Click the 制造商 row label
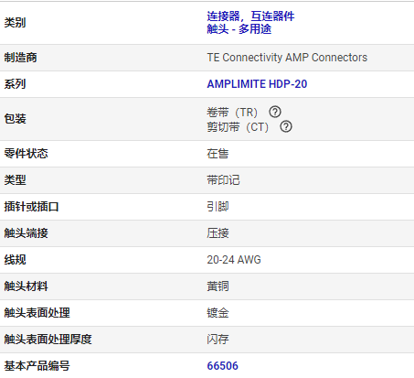This screenshot has width=414, height=378. point(20,58)
